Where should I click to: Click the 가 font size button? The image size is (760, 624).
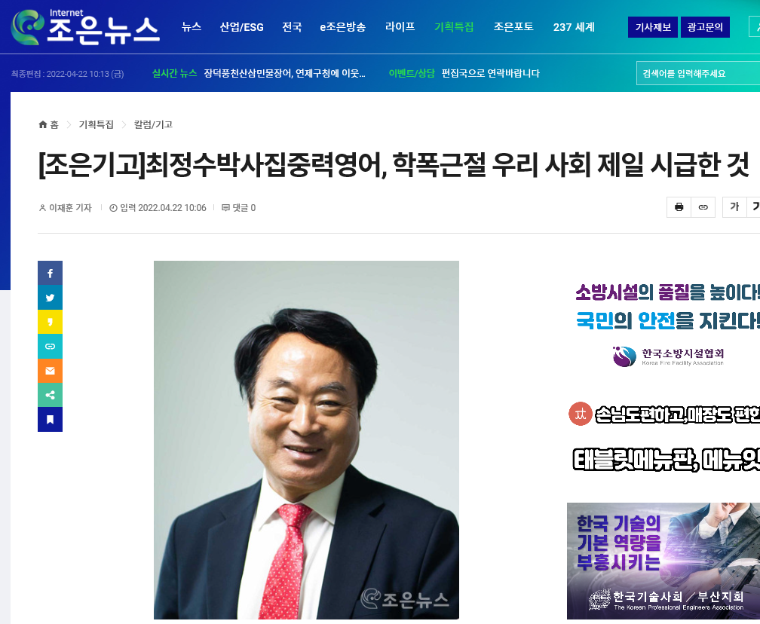coord(735,207)
